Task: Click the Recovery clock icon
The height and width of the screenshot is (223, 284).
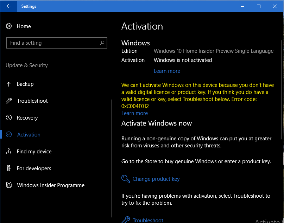Action: coord(9,117)
